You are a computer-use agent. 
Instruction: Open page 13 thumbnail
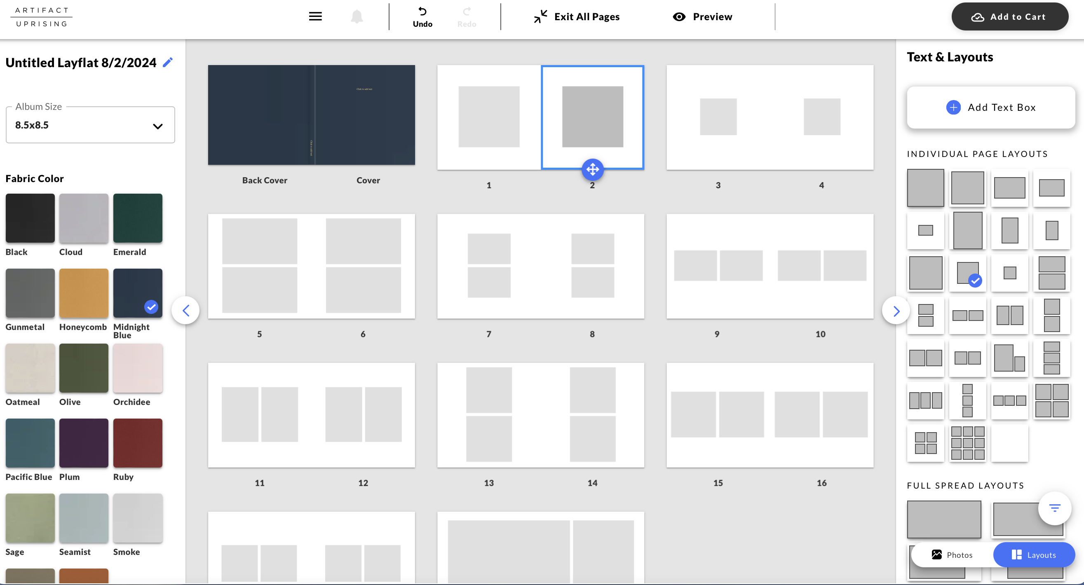point(489,415)
